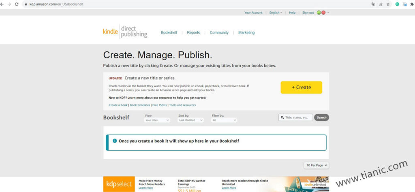
Task: Click the kdp select orange logo
Action: [x=119, y=184]
